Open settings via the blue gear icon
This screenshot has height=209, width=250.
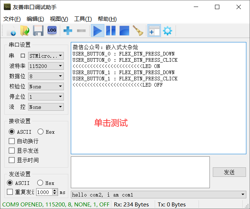[168, 30]
